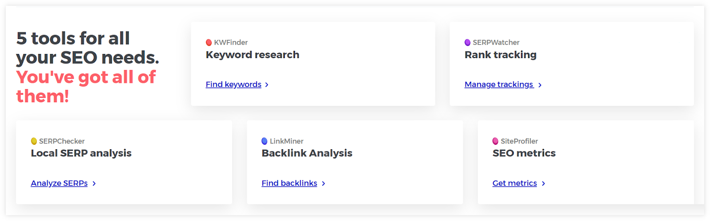Screen dimensions: 710x221
Task: Select the Keyword research card heading
Action: click(252, 55)
